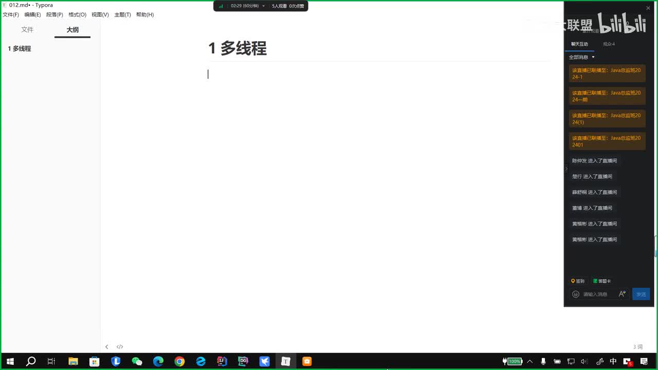Toggle the 中 input method indicator

coord(613,361)
